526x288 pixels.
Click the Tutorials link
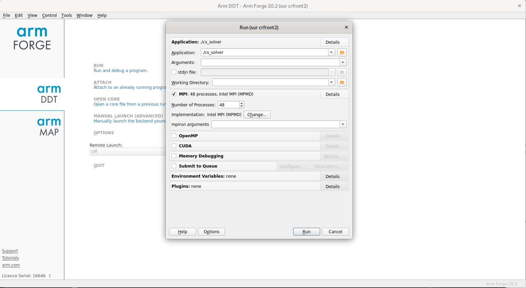point(10,258)
